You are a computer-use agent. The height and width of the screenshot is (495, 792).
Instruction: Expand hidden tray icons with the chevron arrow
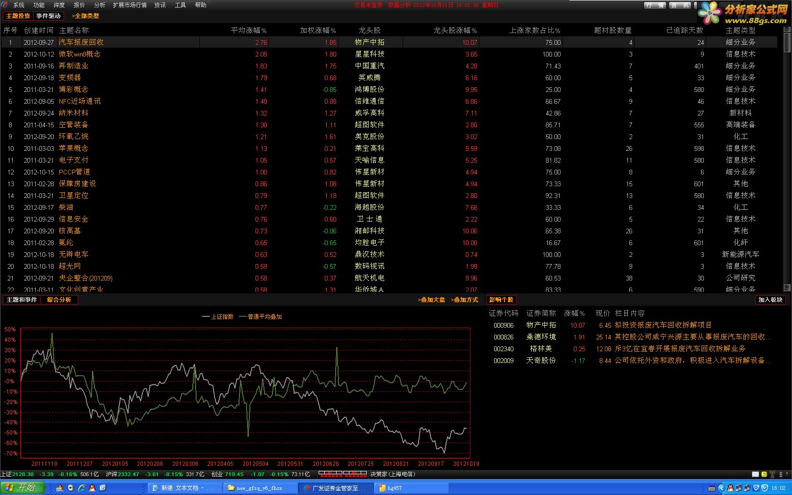click(x=722, y=488)
